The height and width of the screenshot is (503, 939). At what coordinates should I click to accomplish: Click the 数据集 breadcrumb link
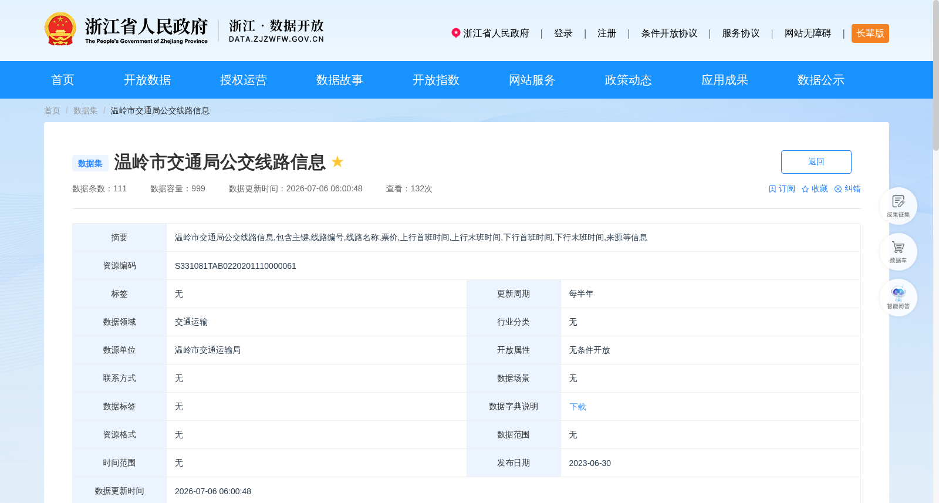point(86,110)
